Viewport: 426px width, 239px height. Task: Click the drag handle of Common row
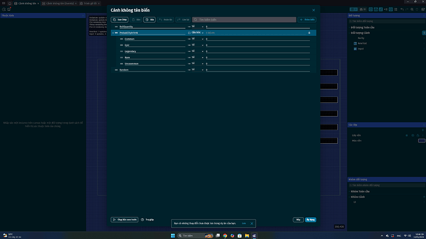122,39
